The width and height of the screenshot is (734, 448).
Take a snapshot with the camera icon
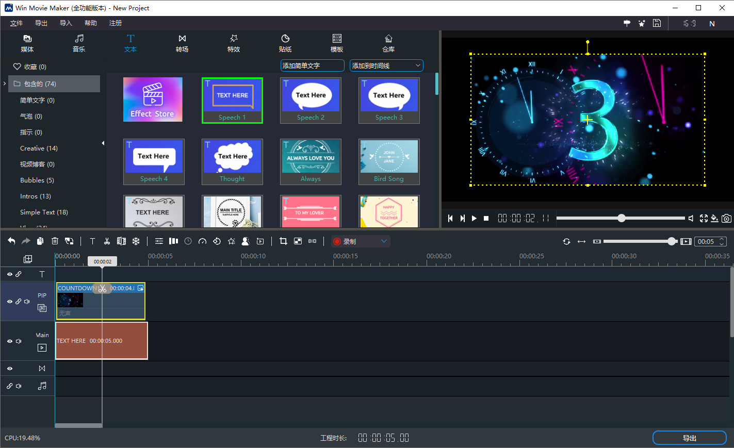point(726,219)
